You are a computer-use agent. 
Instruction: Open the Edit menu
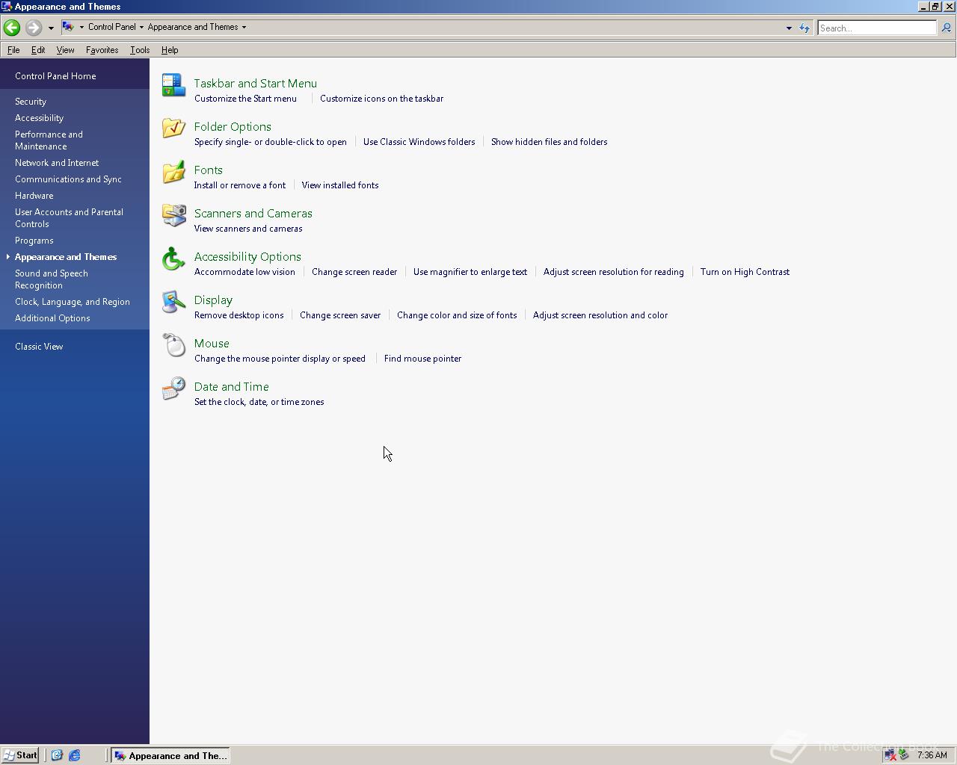(38, 50)
